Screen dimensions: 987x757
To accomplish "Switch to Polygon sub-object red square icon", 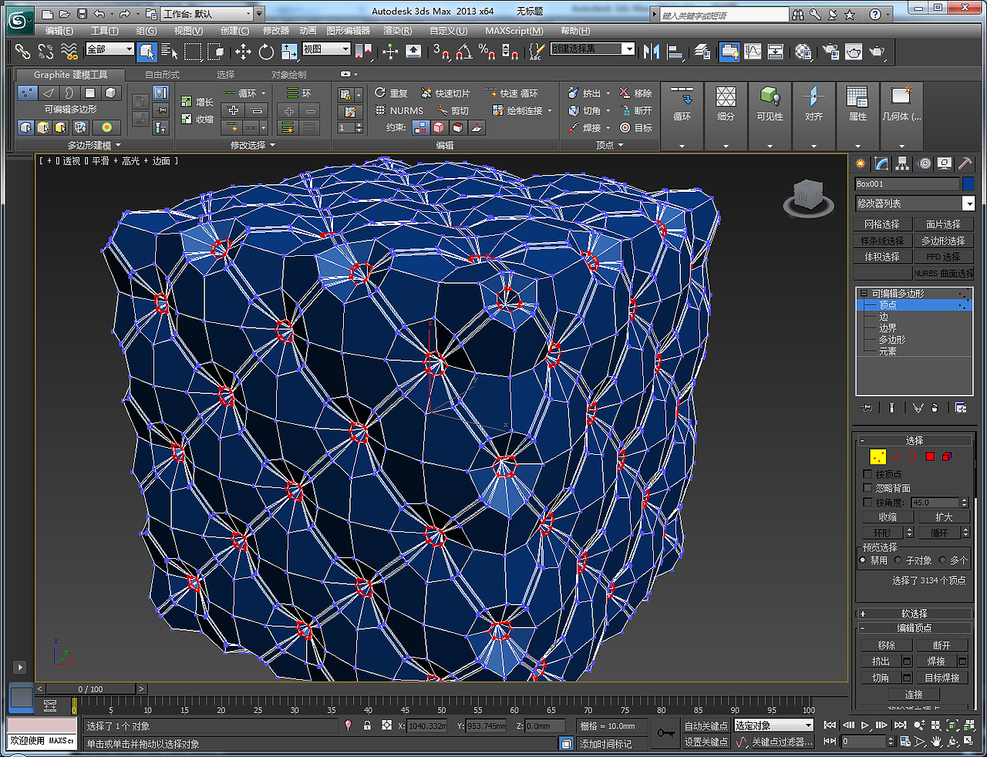I will tap(930, 457).
